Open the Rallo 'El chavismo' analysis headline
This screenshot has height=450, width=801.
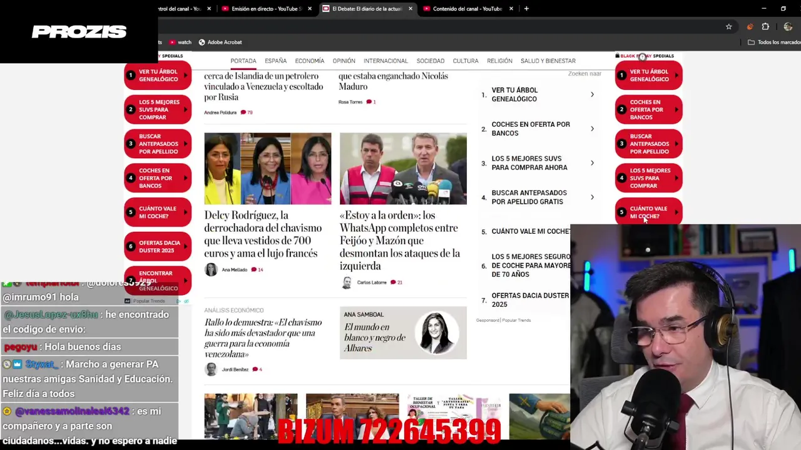tap(263, 338)
